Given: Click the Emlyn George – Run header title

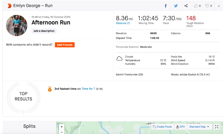Looking at the screenshot, I should click(x=33, y=6).
